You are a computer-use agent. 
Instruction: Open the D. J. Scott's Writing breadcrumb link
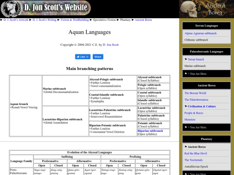[45, 20]
